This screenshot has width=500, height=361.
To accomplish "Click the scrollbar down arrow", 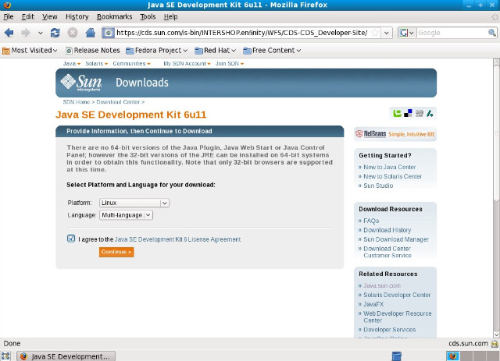I will (x=496, y=334).
